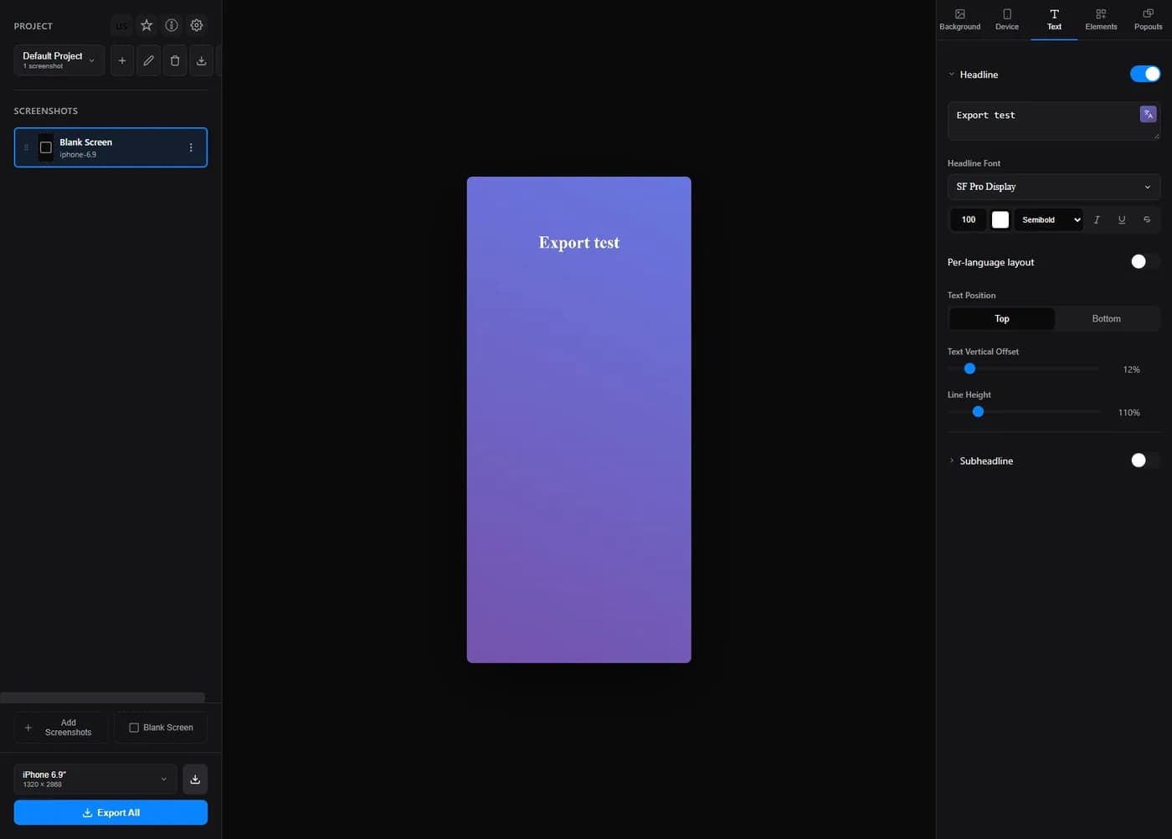Turn off the Headline toggle
Image resolution: width=1172 pixels, height=839 pixels.
pyautogui.click(x=1145, y=74)
